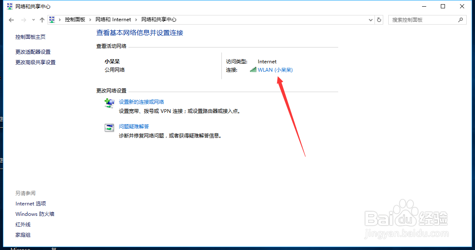Select 控制面板 breadcrumb in address bar
475x250 pixels.
coord(75,20)
